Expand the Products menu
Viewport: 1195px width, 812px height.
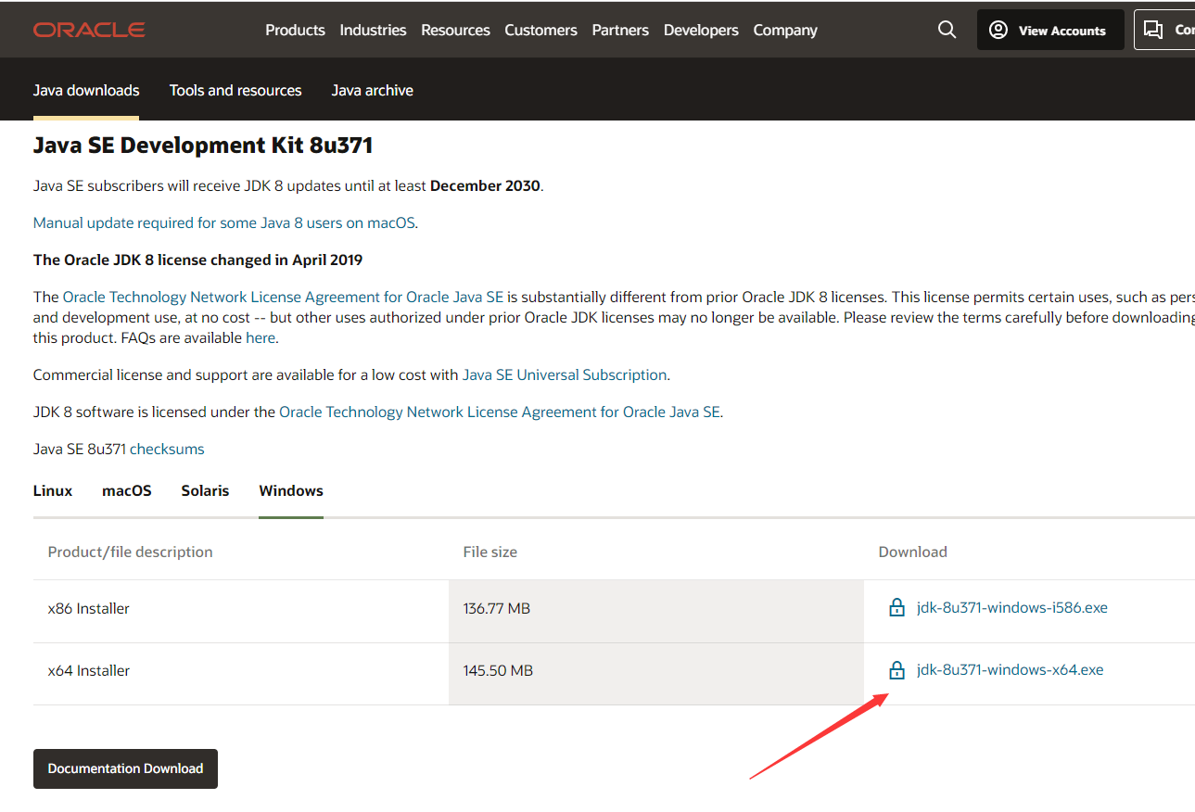295,30
